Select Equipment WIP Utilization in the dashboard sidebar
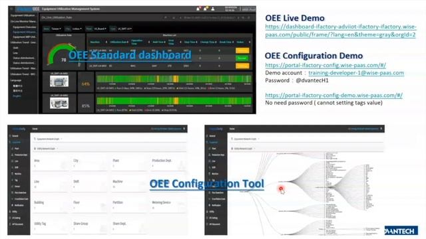 (x=25, y=37)
